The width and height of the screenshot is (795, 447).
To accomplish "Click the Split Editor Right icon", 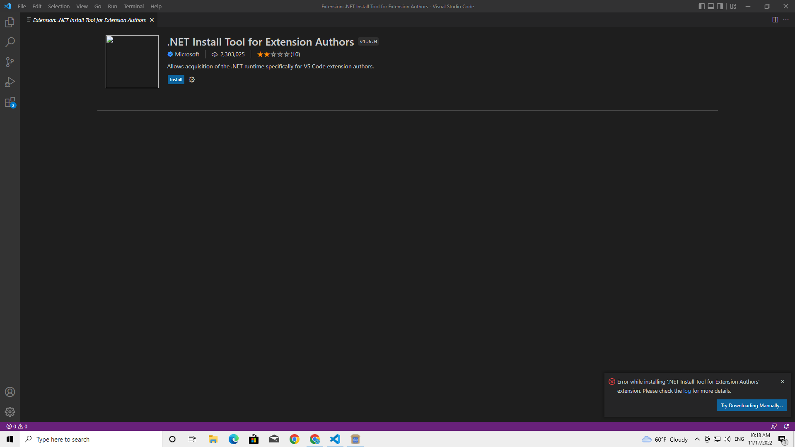I will click(775, 20).
